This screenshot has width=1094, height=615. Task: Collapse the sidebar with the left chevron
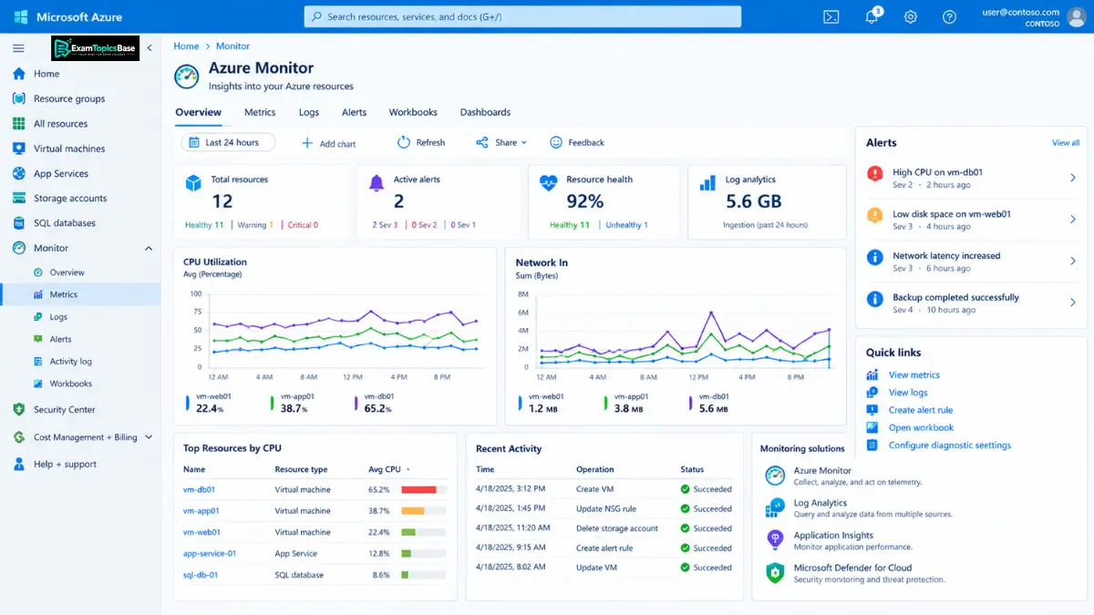click(150, 46)
